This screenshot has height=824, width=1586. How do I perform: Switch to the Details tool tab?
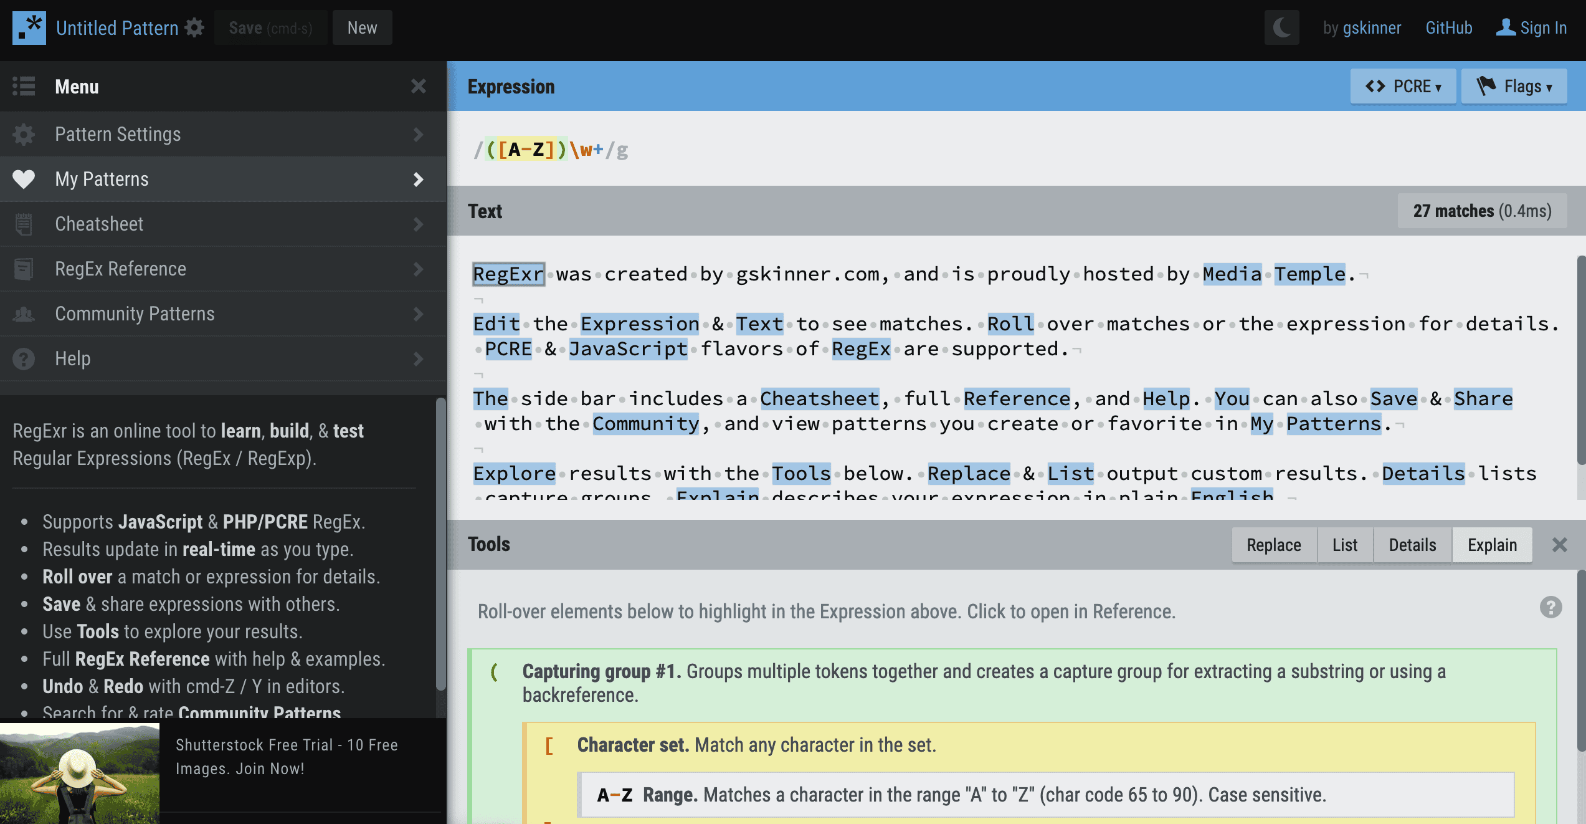(1412, 545)
